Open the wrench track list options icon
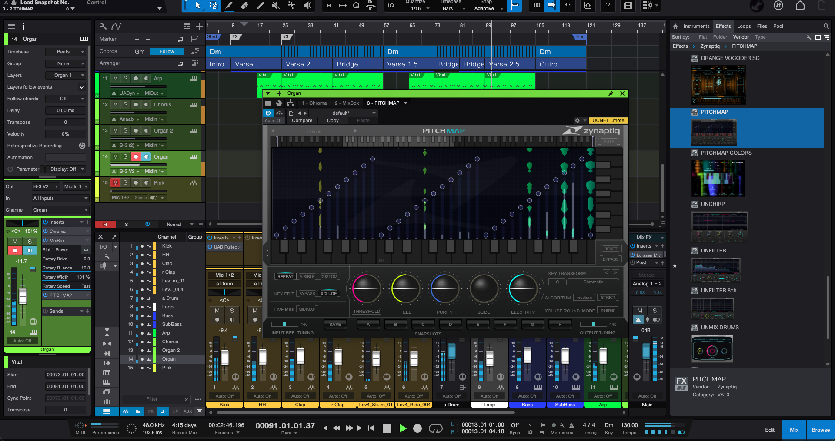The image size is (835, 441). click(x=103, y=26)
